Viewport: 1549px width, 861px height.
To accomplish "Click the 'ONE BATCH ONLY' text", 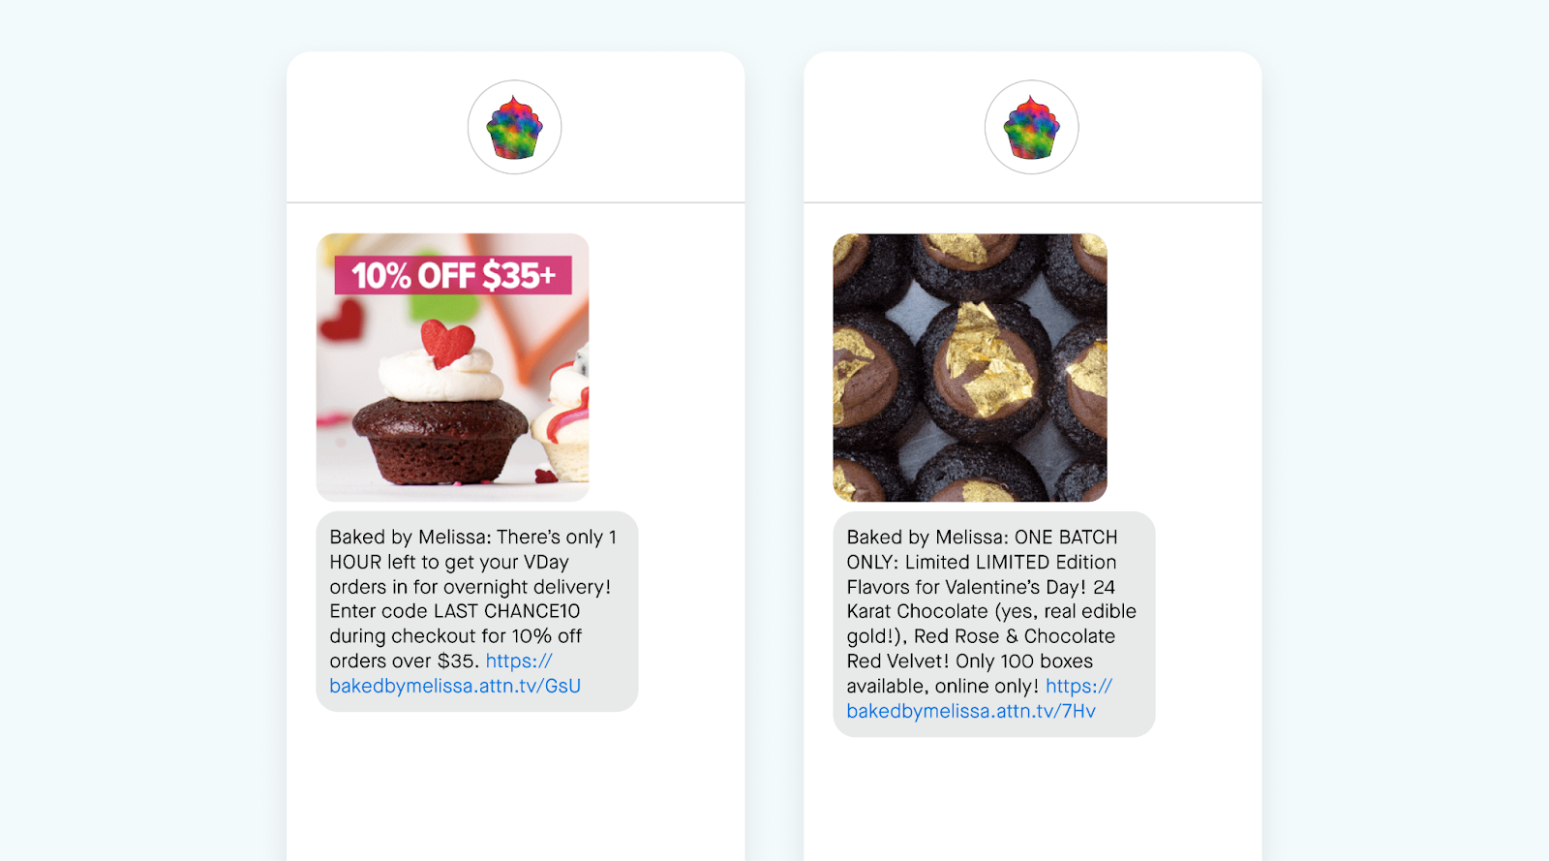I will point(982,549).
